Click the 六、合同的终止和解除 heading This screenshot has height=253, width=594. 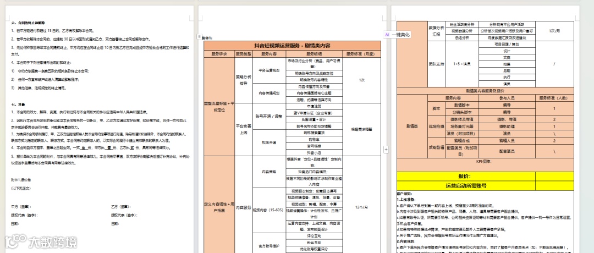27,23
